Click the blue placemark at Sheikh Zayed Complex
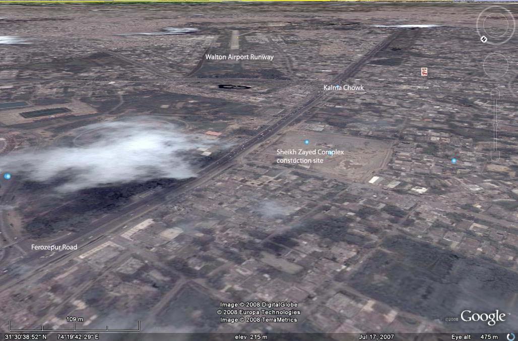This screenshot has width=518, height=341. [x=306, y=142]
